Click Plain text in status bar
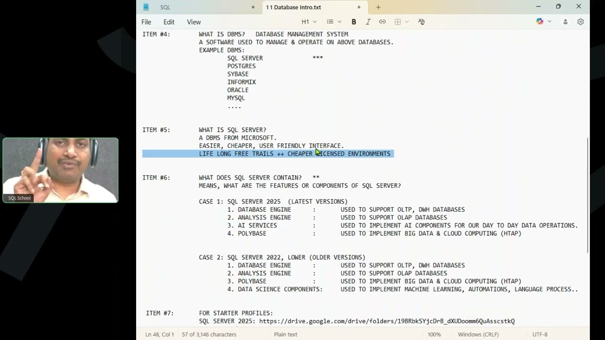This screenshot has height=340, width=605. tap(285, 334)
